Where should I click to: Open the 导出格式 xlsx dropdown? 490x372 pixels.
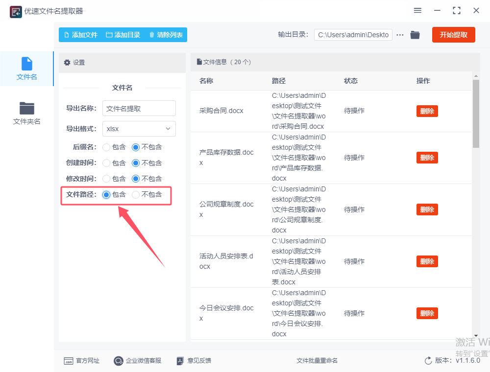pyautogui.click(x=139, y=129)
